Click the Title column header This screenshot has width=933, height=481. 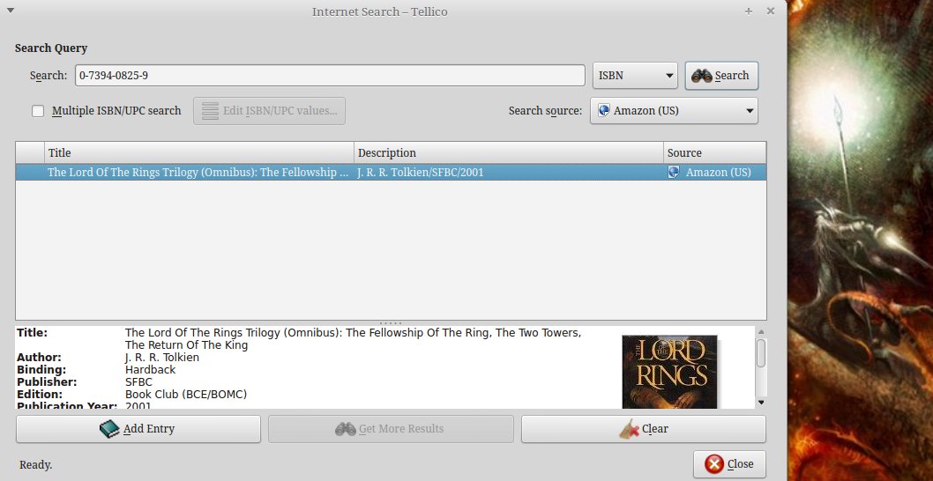pyautogui.click(x=198, y=152)
